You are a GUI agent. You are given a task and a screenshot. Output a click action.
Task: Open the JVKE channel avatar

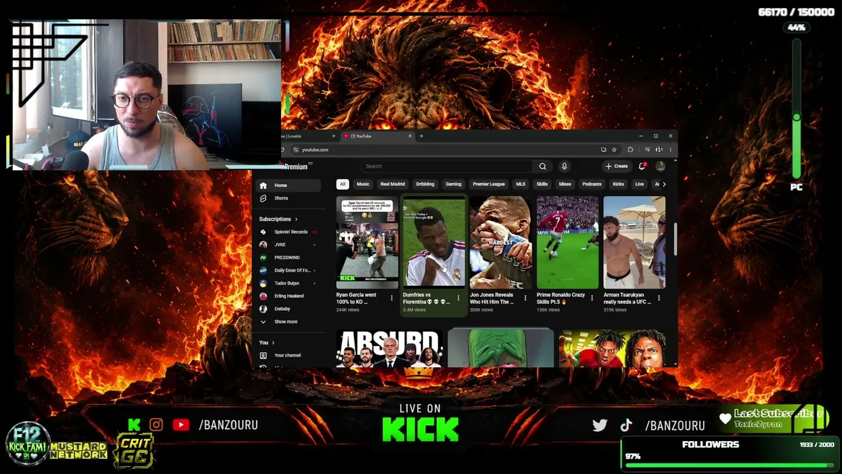pos(263,245)
